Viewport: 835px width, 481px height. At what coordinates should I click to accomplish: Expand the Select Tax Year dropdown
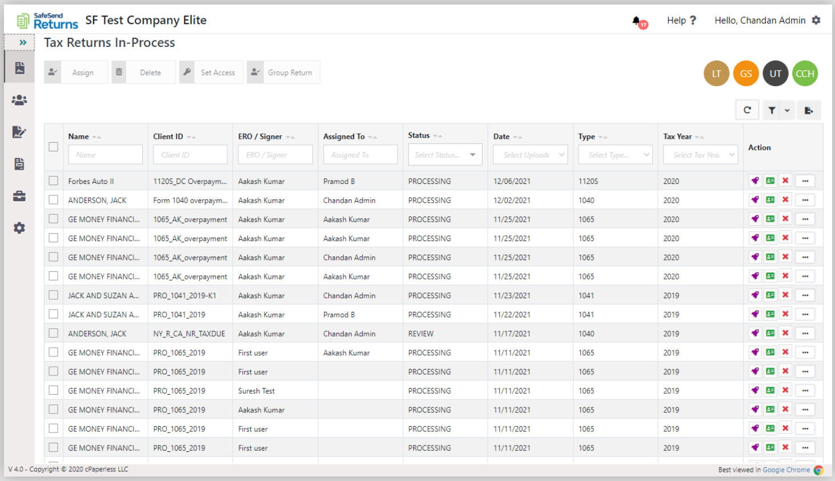pyautogui.click(x=700, y=155)
